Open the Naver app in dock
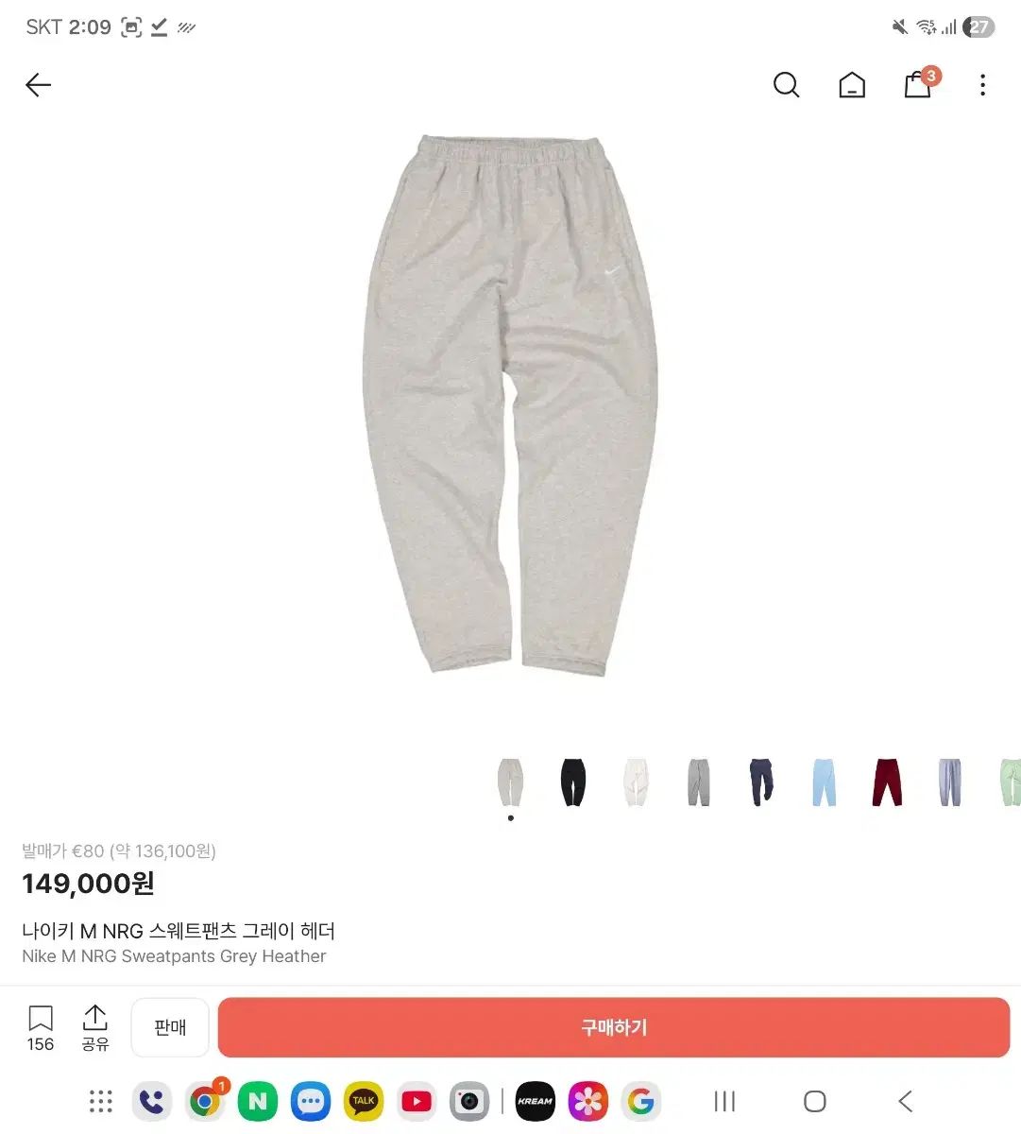Screen dimensions: 1021x1134 point(258,1101)
